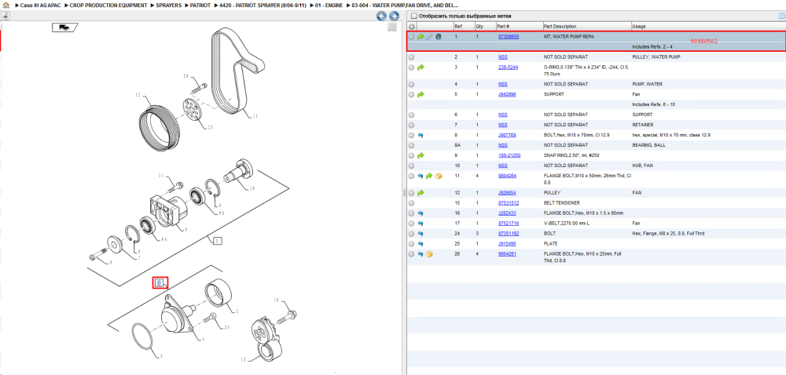
Task: Click the vehicle icon above the diagram
Action: [64, 27]
